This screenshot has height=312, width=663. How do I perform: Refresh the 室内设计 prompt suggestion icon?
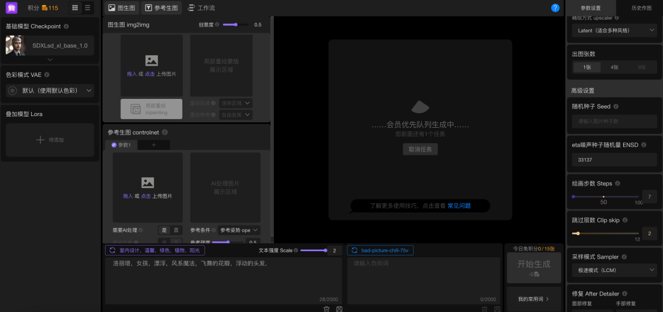click(112, 251)
